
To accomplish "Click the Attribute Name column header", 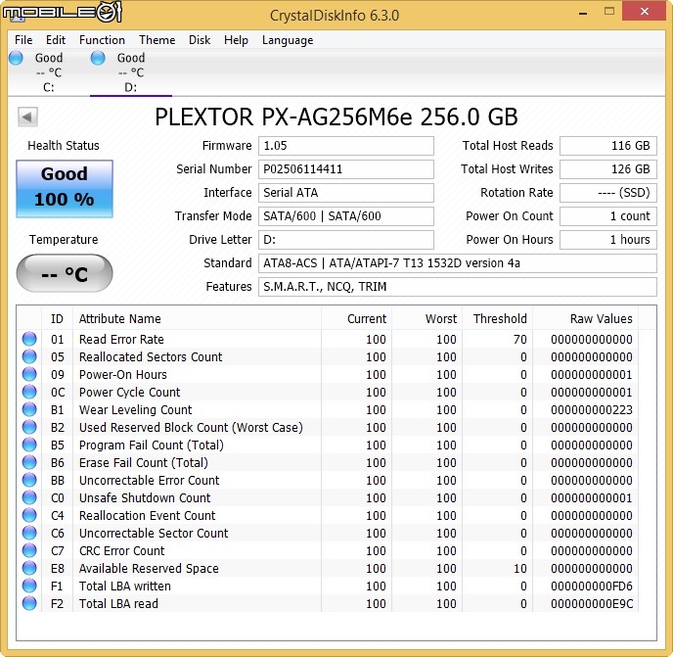I will click(197, 319).
